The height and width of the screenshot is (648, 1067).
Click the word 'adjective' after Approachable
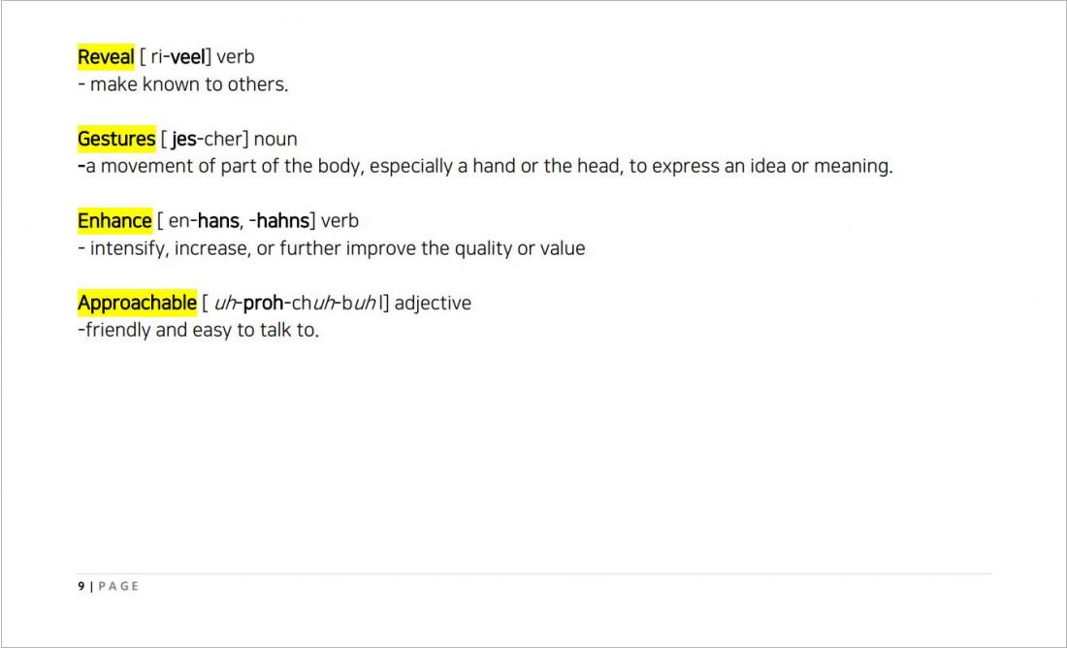tap(433, 303)
